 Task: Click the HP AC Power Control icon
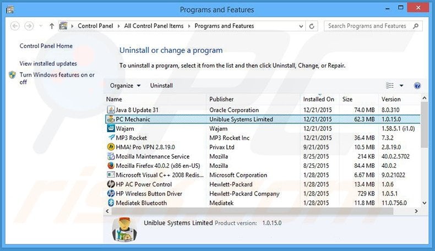[x=111, y=184]
